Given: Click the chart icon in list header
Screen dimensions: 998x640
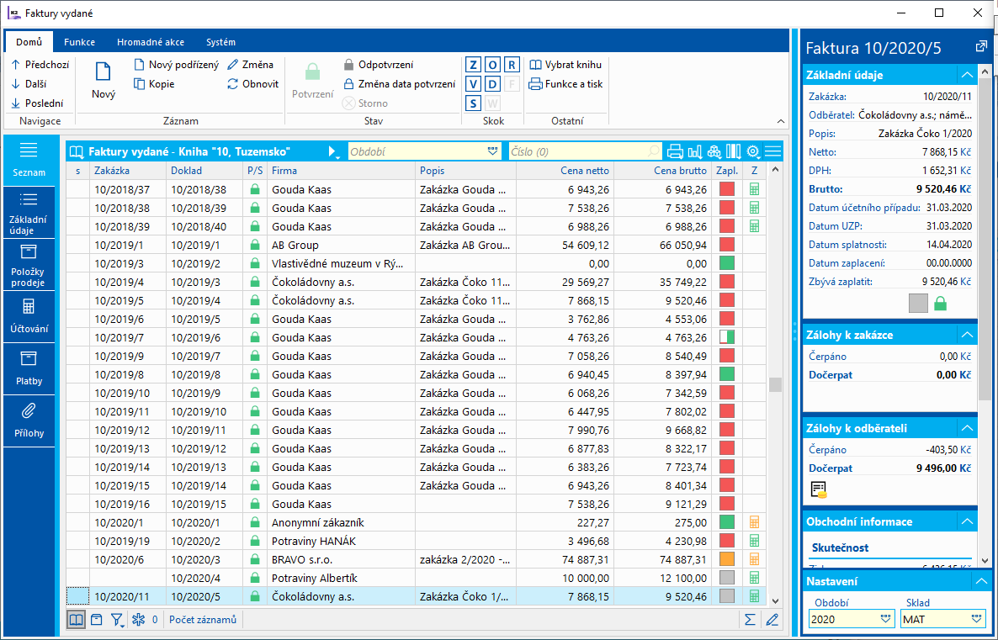Looking at the screenshot, I should coord(695,151).
